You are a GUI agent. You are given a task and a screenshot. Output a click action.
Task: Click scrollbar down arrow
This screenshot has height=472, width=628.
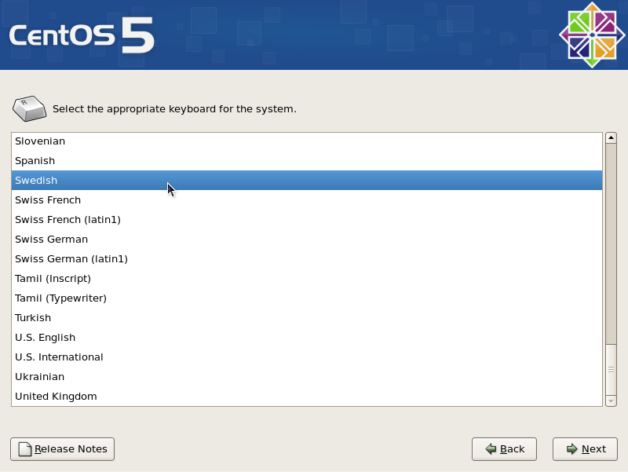point(611,401)
